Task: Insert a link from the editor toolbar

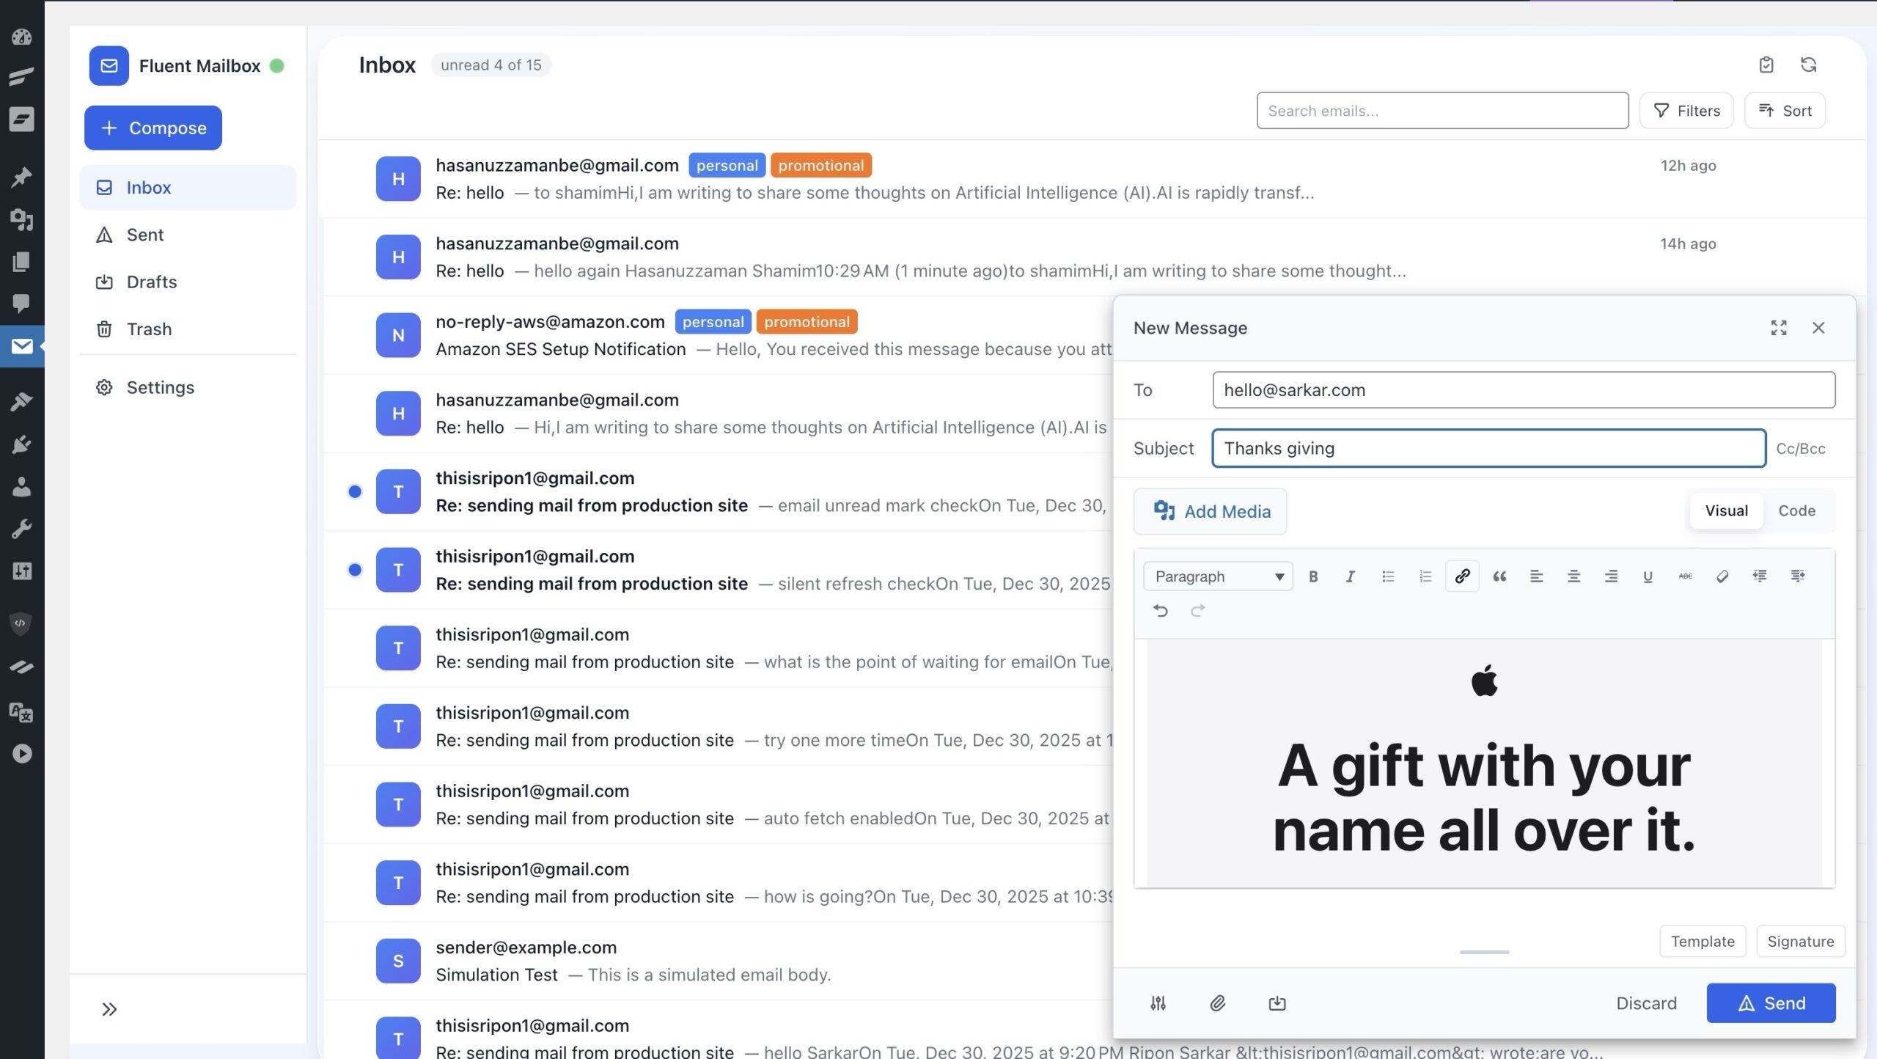Action: pos(1462,576)
